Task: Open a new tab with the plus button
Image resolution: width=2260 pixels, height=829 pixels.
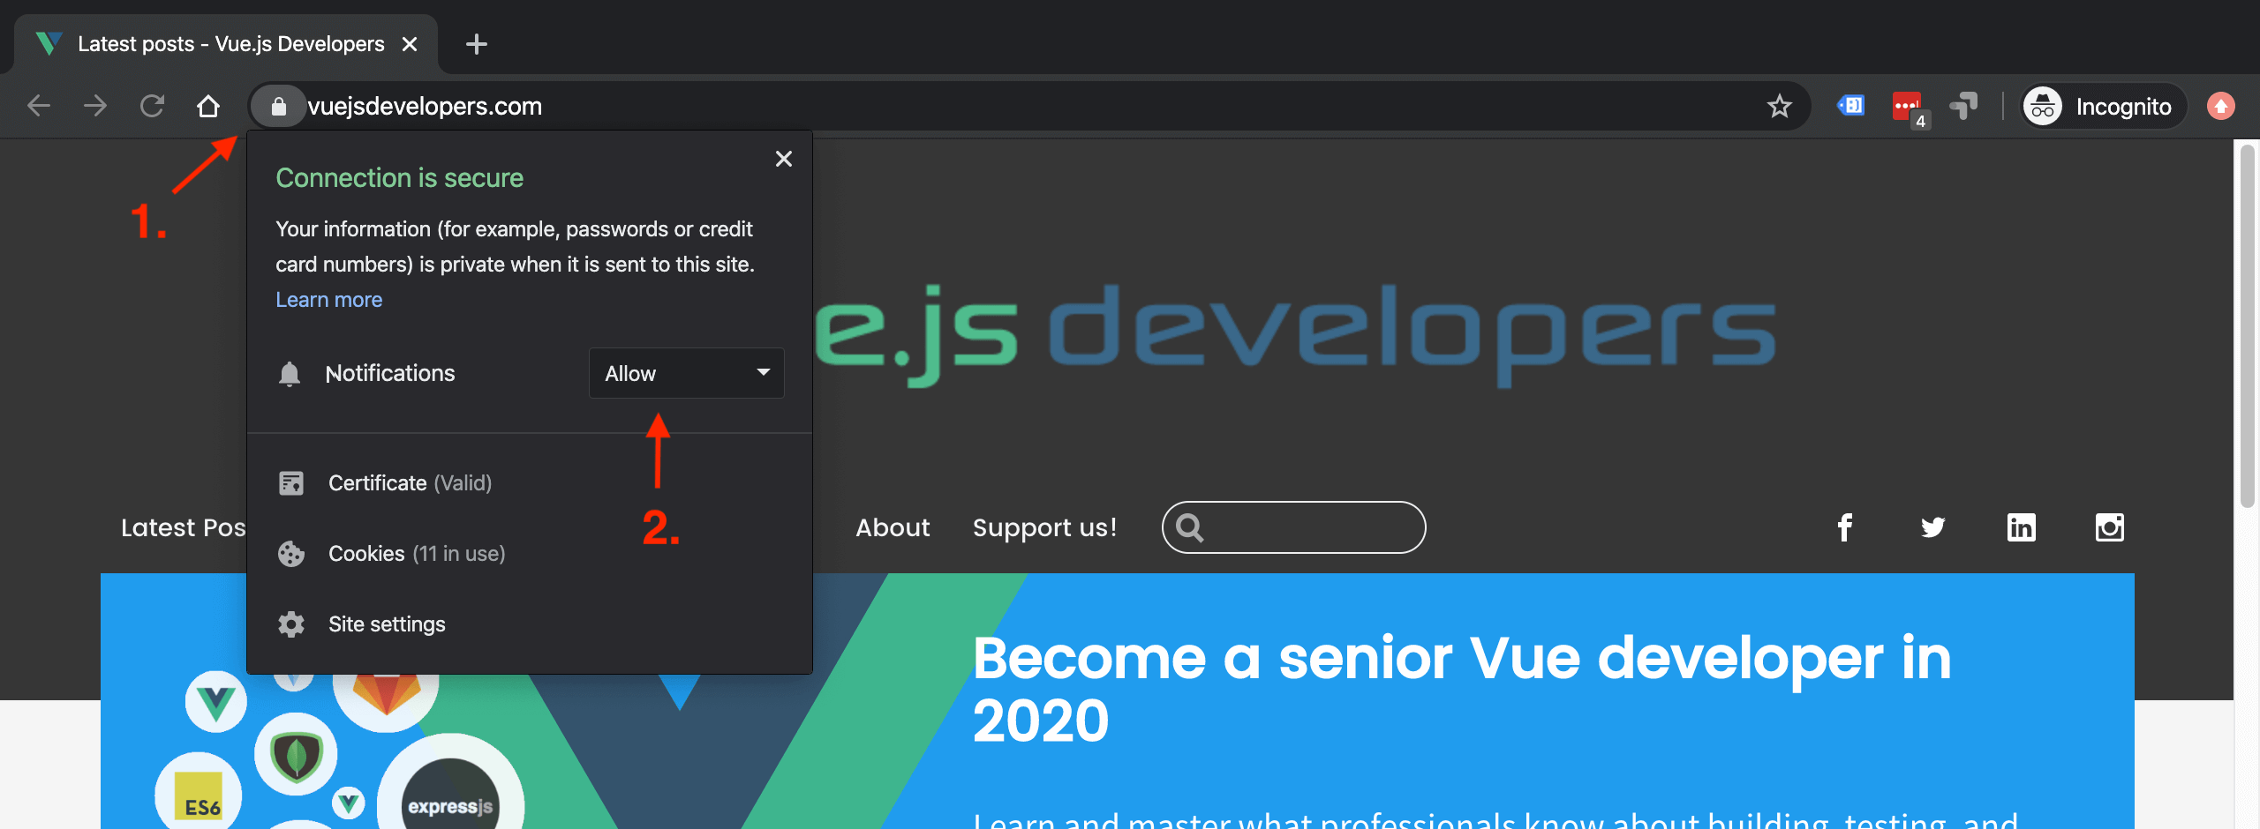Action: pyautogui.click(x=477, y=44)
